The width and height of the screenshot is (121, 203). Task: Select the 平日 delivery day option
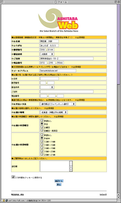pos(42,124)
